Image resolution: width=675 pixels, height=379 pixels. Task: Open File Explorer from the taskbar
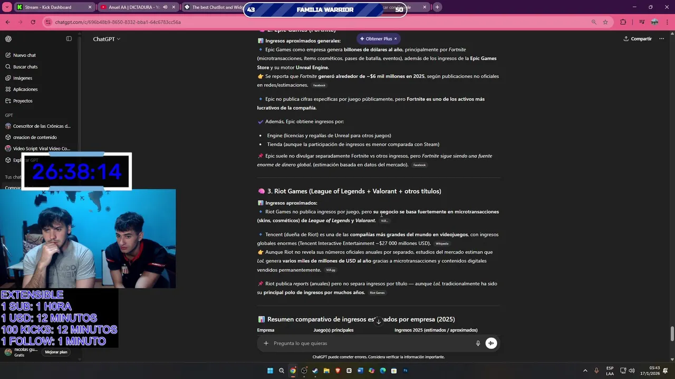click(326, 371)
